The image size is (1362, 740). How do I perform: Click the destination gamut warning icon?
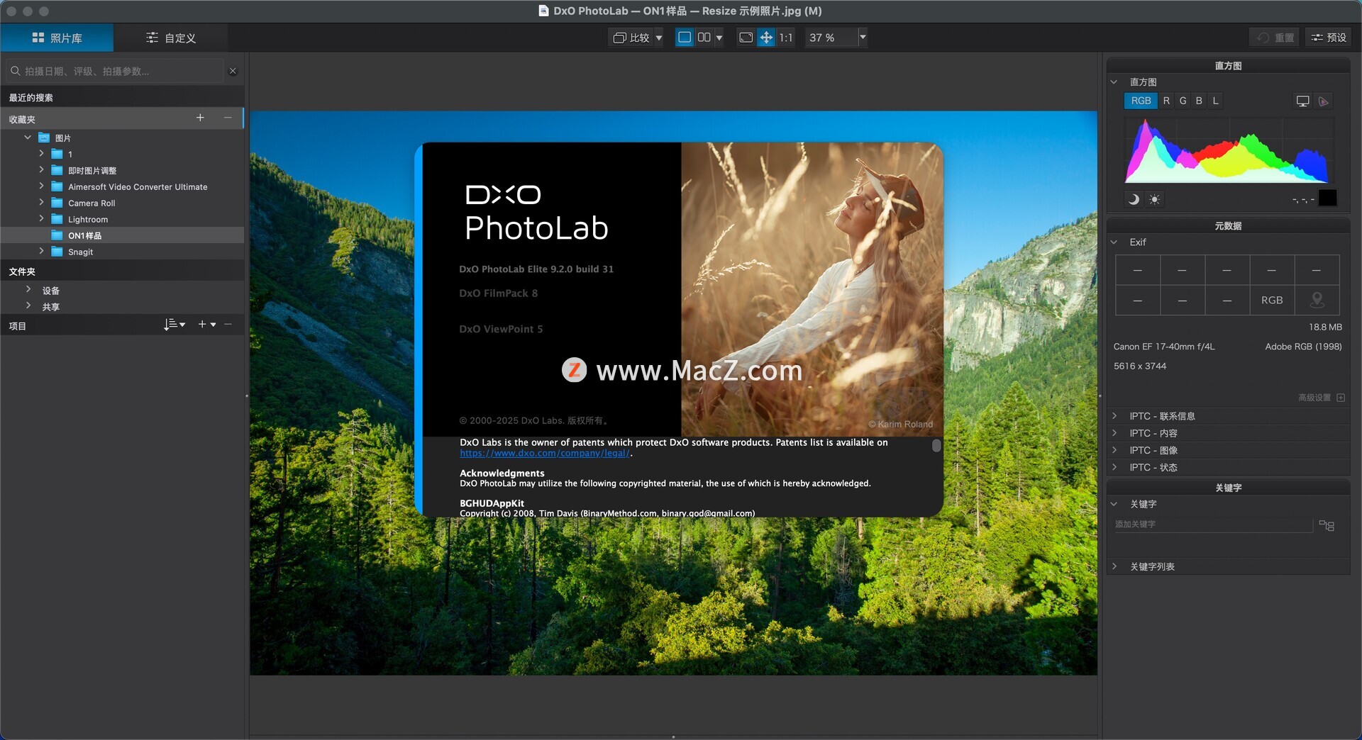tap(1324, 101)
